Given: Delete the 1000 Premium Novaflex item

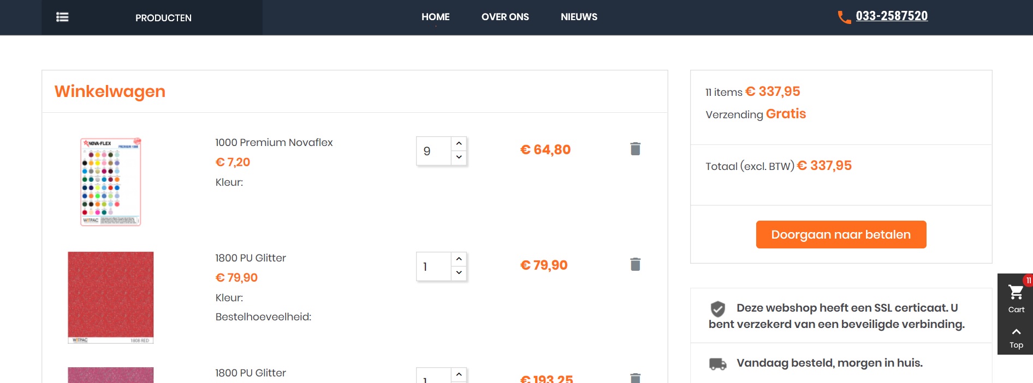Looking at the screenshot, I should [635, 149].
